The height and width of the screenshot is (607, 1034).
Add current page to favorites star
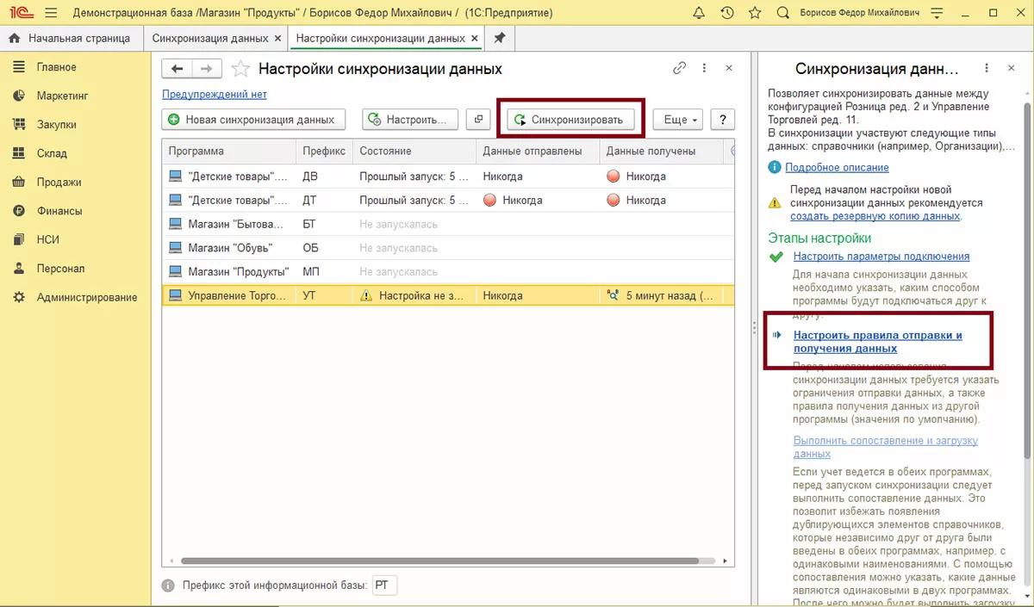point(242,69)
